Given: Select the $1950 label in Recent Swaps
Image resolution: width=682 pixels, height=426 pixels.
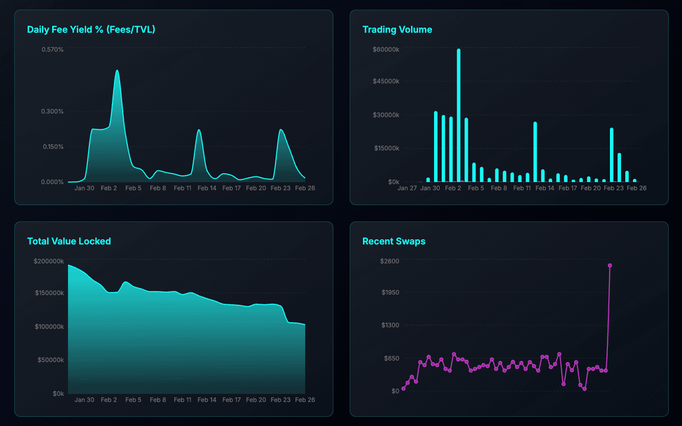Looking at the screenshot, I should (391, 293).
